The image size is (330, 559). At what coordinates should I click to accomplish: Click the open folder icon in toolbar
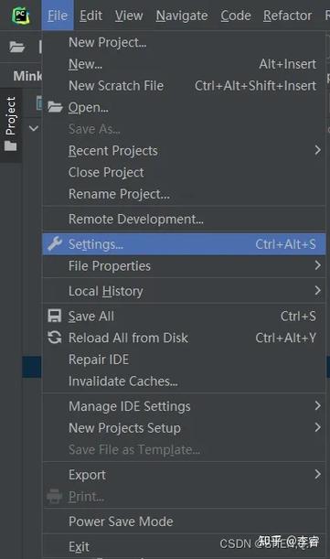click(16, 47)
